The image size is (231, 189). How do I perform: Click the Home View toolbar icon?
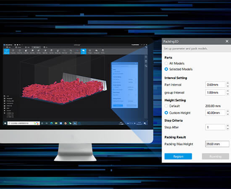(19, 51)
